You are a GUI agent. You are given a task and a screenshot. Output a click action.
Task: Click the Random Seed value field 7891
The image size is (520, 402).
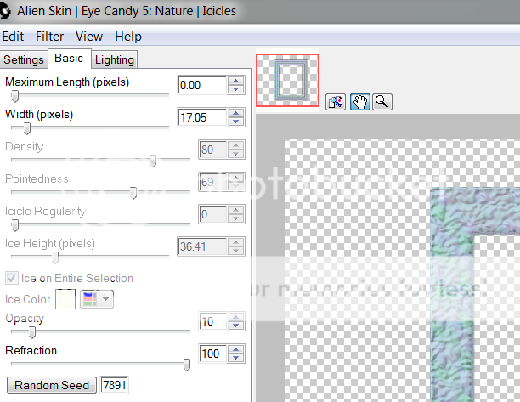115,385
